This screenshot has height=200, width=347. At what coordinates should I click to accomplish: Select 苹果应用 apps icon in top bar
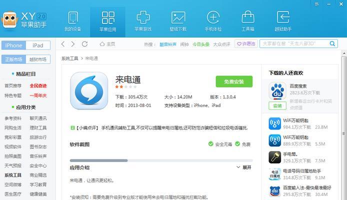click(x=108, y=17)
